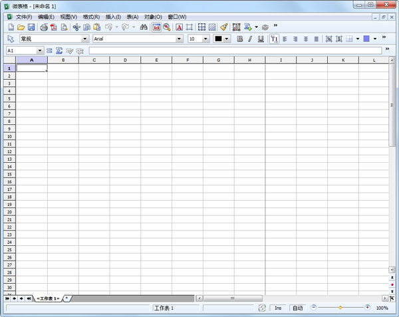Insert a text frame with the red A icon

pyautogui.click(x=179, y=27)
